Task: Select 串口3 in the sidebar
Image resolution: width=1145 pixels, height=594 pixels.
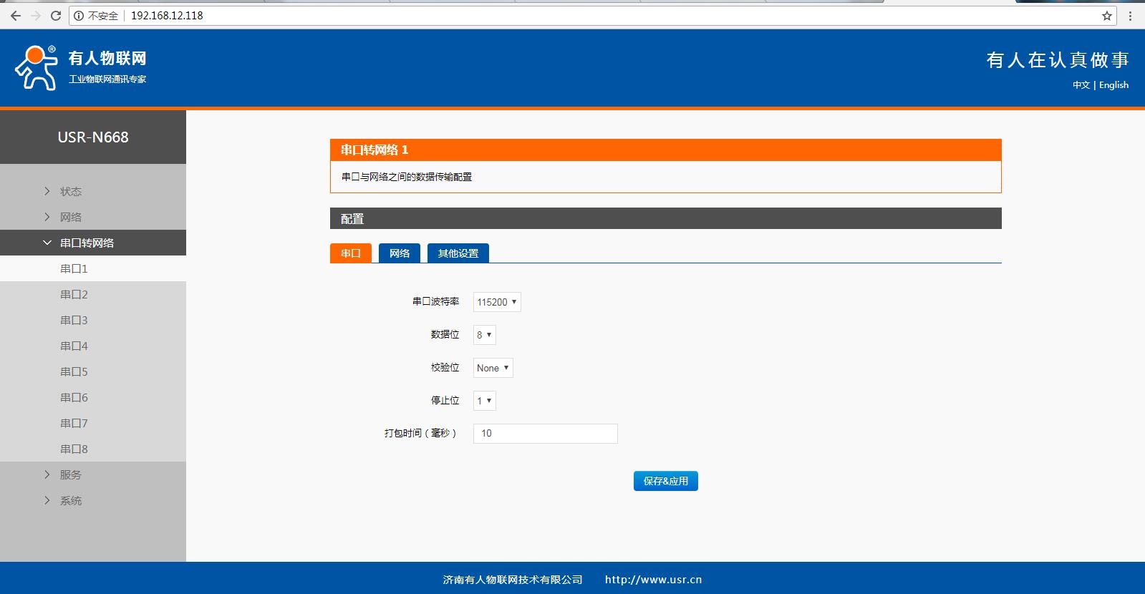Action: [x=74, y=320]
